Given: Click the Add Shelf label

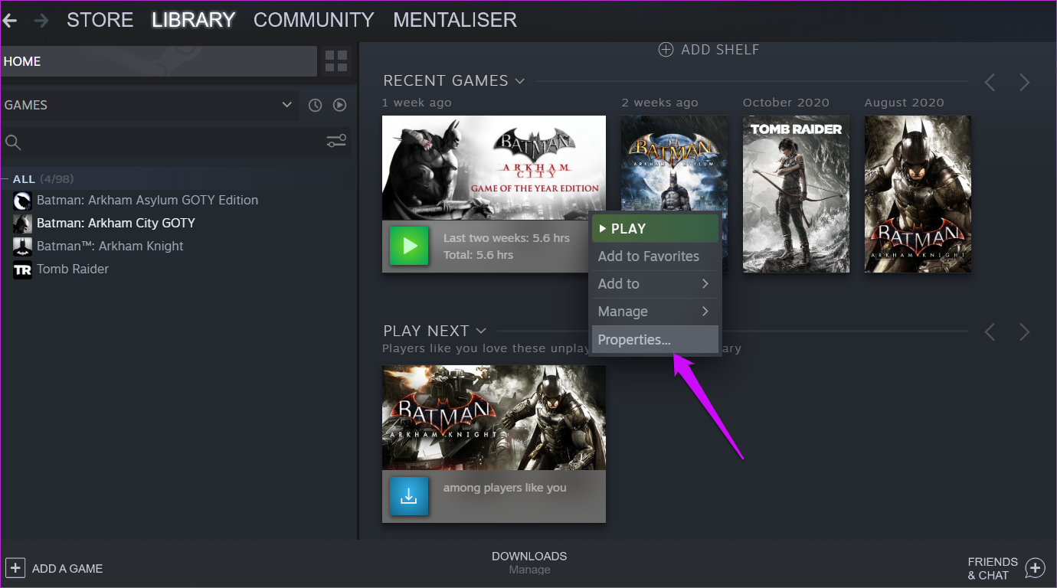Looking at the screenshot, I should tap(720, 50).
